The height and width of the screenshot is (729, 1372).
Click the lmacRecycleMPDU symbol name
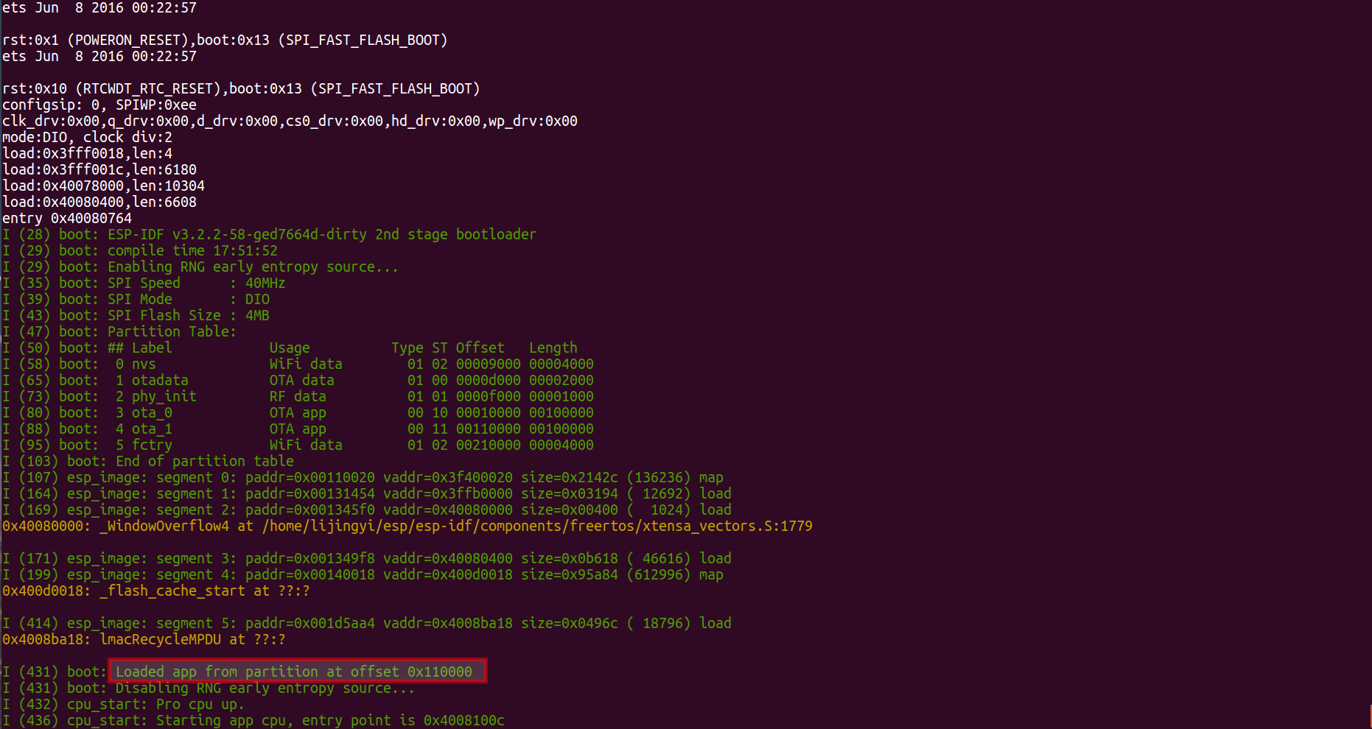pyautogui.click(x=160, y=640)
